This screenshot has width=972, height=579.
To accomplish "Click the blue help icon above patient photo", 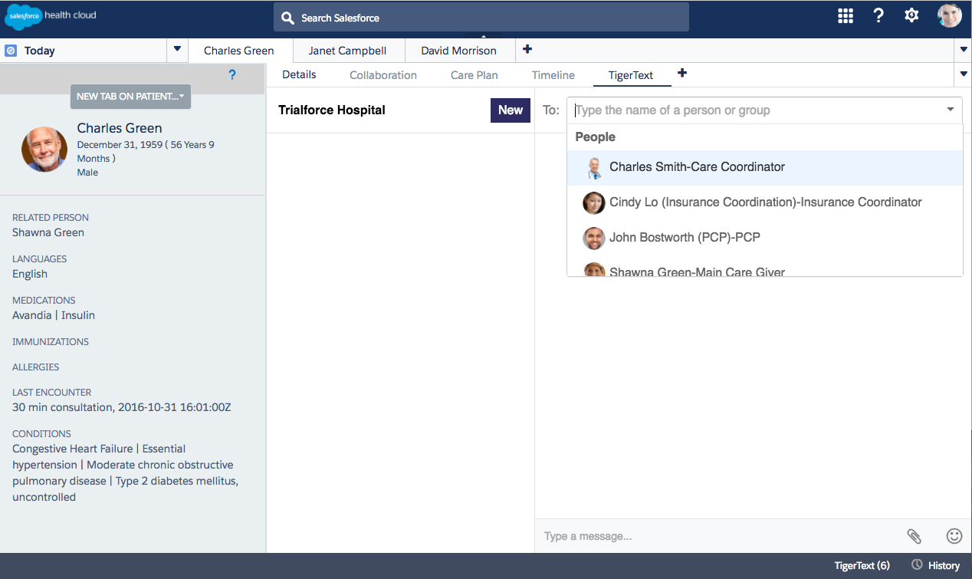I will pyautogui.click(x=232, y=74).
